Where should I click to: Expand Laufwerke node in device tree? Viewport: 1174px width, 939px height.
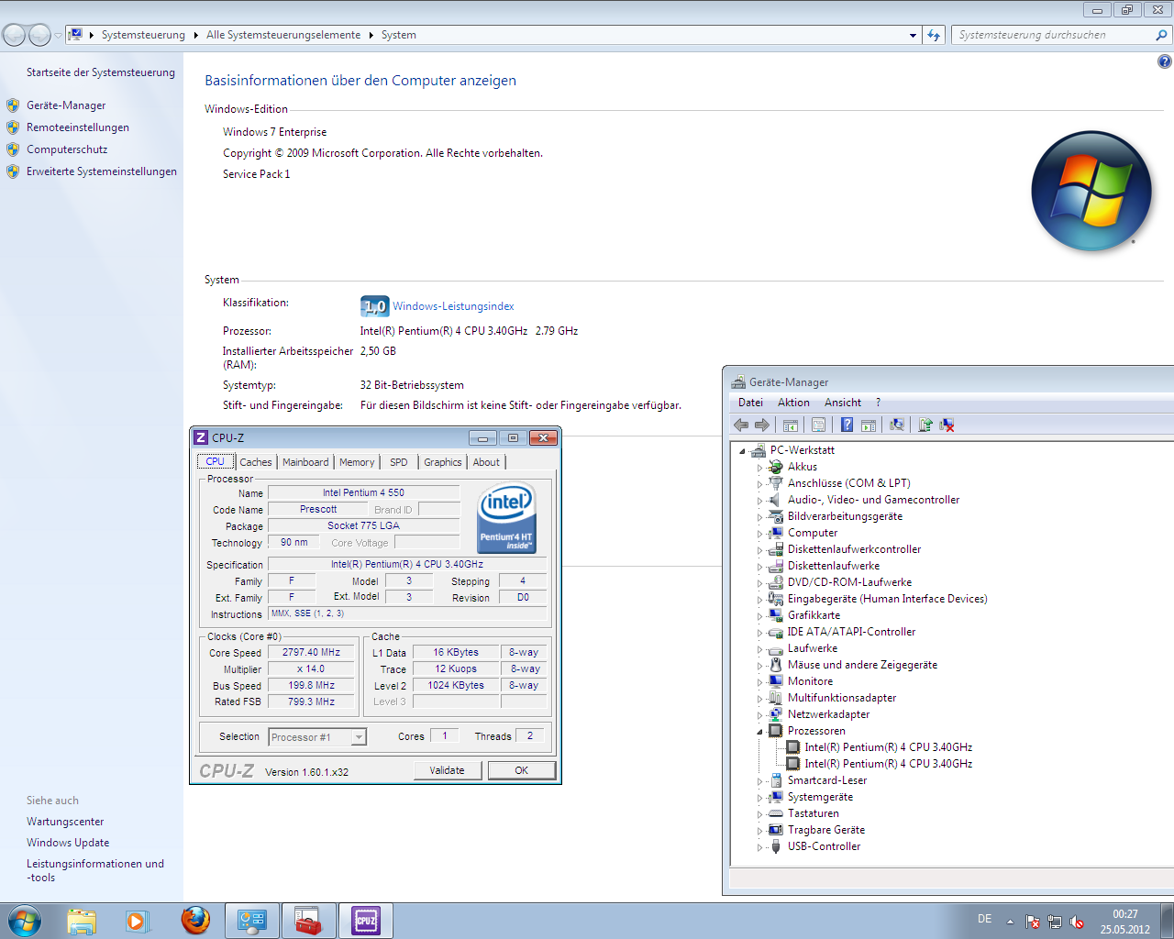(759, 648)
